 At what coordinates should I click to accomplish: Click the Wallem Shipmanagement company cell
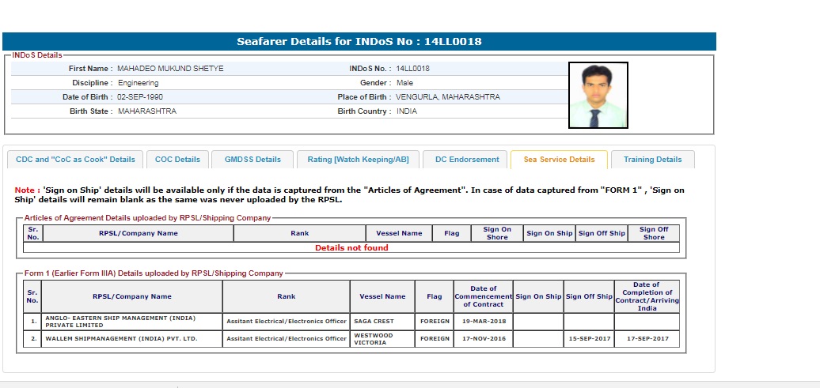tap(131, 338)
